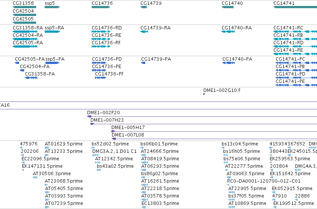Select EST EK147131.5prime
This screenshot has width=317, height=209.
click(23, 170)
